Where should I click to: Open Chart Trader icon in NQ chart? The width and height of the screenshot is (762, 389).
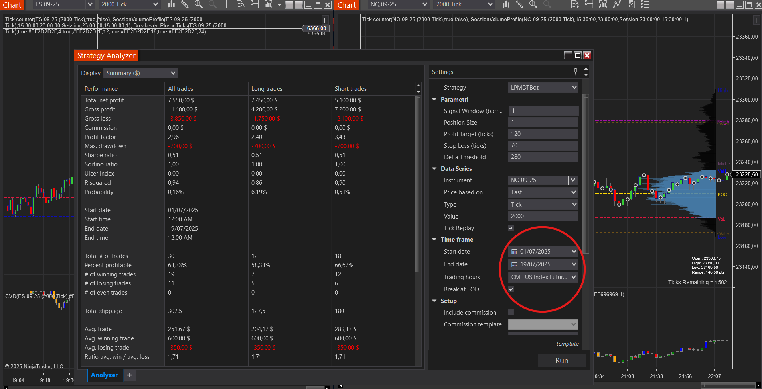pos(589,4)
